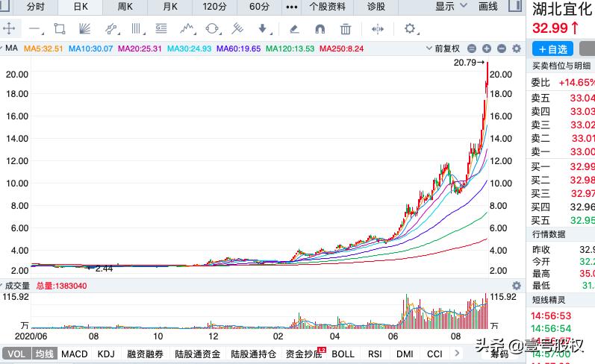Add stock via +自选 button
Screen dimensions: 595x364
[552, 49]
